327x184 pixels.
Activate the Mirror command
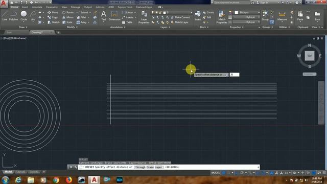[68, 17]
